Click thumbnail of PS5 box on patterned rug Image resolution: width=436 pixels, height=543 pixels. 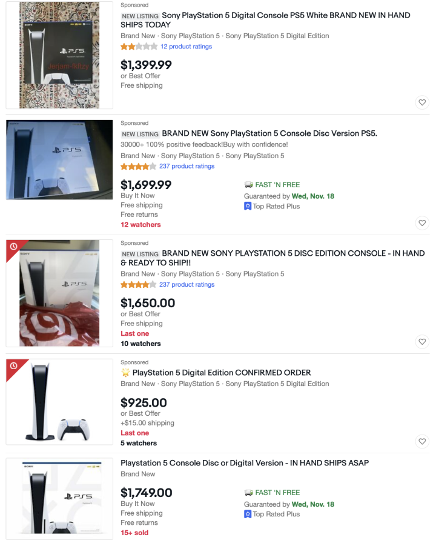pos(59,55)
